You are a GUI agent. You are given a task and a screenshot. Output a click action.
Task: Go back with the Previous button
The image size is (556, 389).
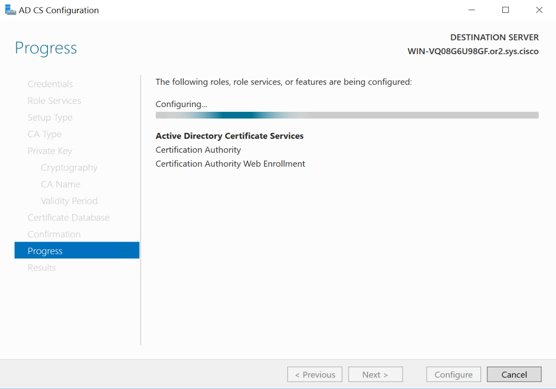[x=315, y=374]
